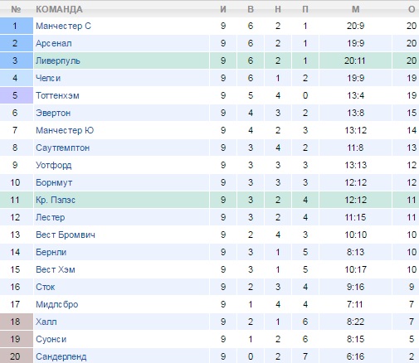This screenshot has height=363, width=419.
Task: Select the Тоттенхэм team link
Action: click(57, 95)
